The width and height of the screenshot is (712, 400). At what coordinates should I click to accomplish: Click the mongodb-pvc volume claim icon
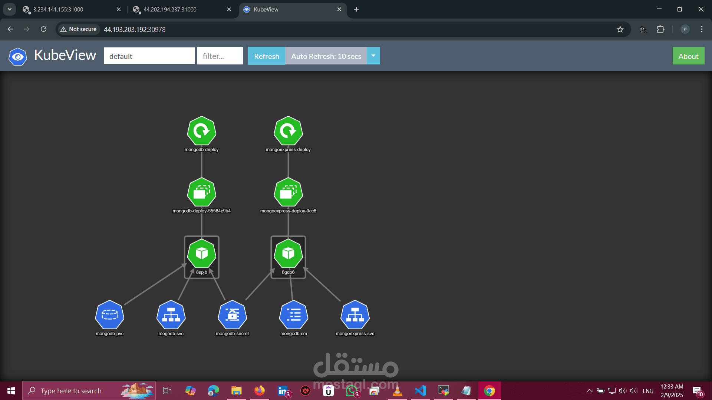pyautogui.click(x=109, y=315)
